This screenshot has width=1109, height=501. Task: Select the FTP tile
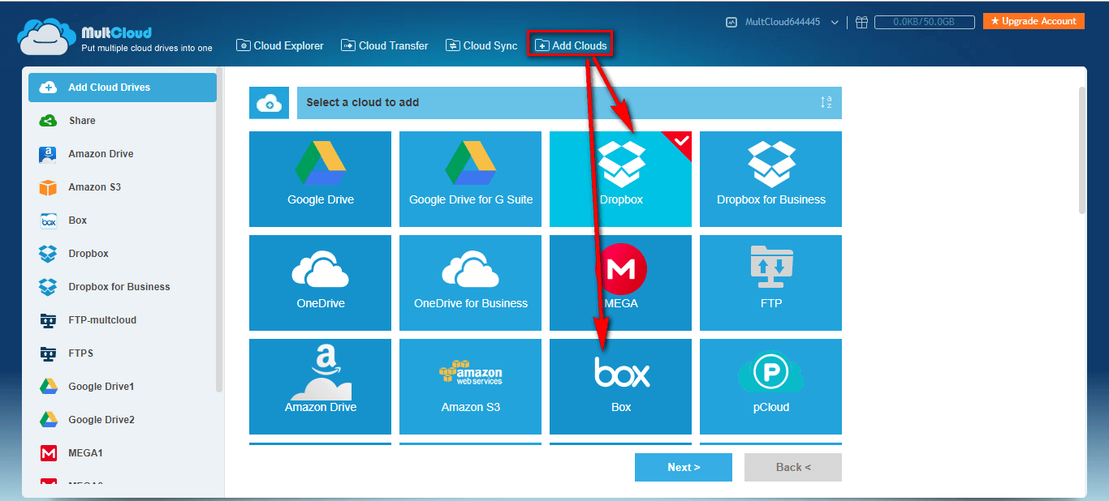(x=770, y=283)
